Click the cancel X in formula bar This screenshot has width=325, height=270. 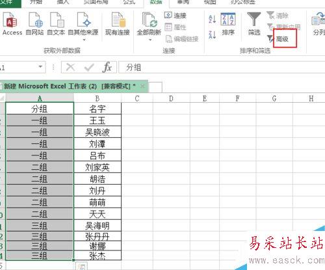tap(70, 67)
